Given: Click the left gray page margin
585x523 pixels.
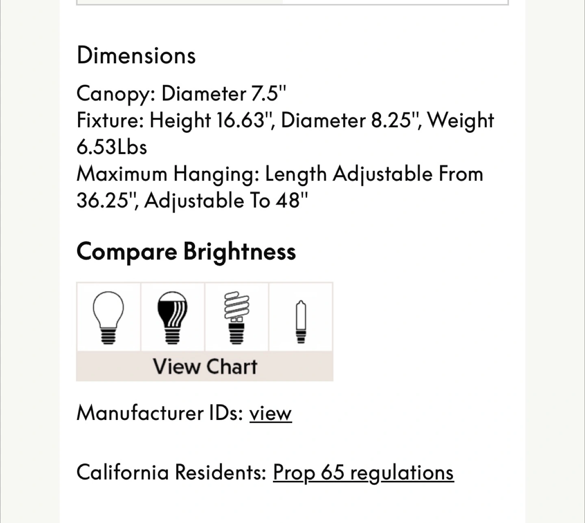Looking at the screenshot, I should coord(30,261).
